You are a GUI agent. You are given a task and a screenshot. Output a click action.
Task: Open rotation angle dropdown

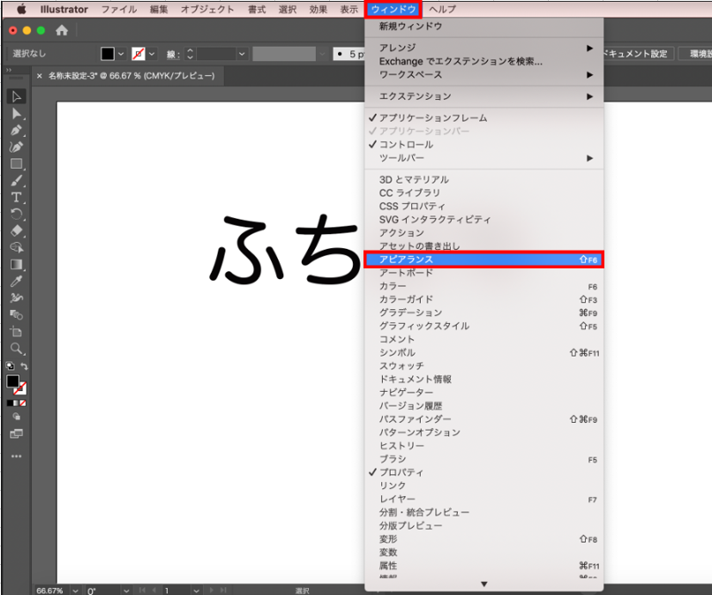coord(126,591)
